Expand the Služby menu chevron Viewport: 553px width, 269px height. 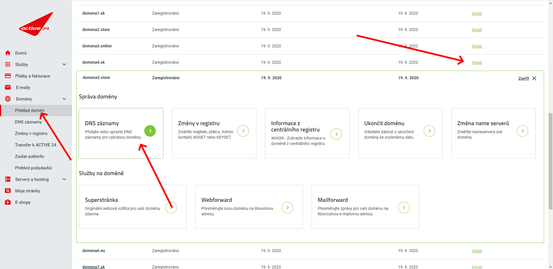(x=64, y=65)
